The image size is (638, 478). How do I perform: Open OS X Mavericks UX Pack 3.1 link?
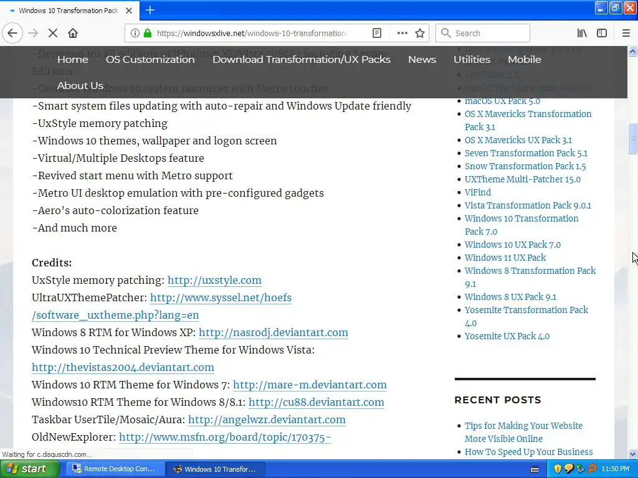(x=518, y=140)
